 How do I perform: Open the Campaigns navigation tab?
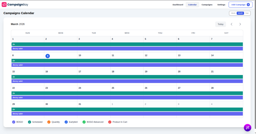click(x=207, y=4)
